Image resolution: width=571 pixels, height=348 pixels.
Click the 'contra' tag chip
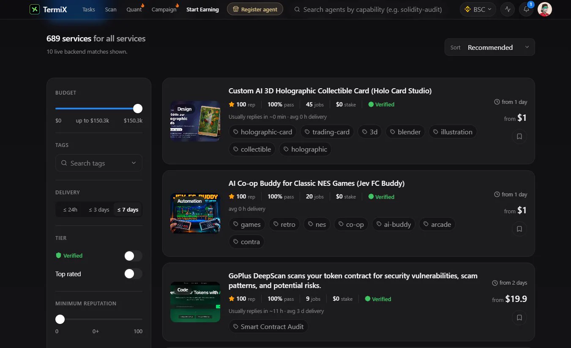(x=246, y=242)
